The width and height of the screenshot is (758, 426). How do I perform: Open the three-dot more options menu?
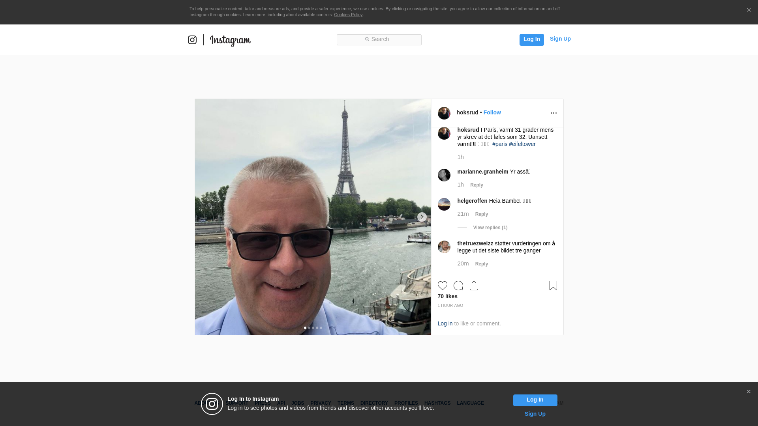point(553,113)
